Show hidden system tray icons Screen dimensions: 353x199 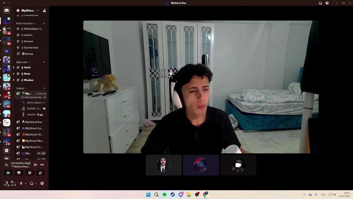click(x=304, y=195)
